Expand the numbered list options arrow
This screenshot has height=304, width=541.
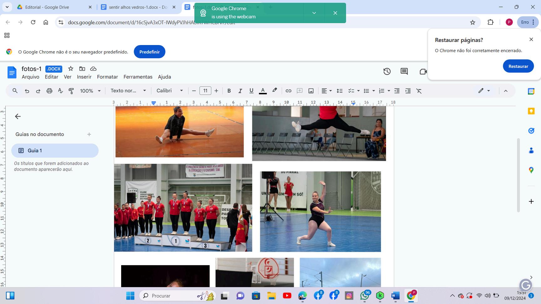point(389,91)
